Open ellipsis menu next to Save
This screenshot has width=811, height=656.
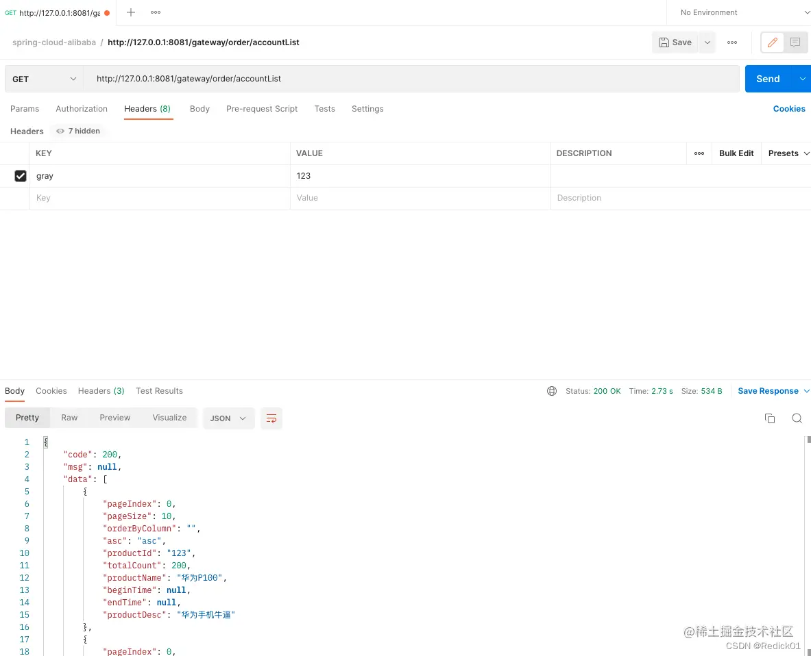[732, 42]
